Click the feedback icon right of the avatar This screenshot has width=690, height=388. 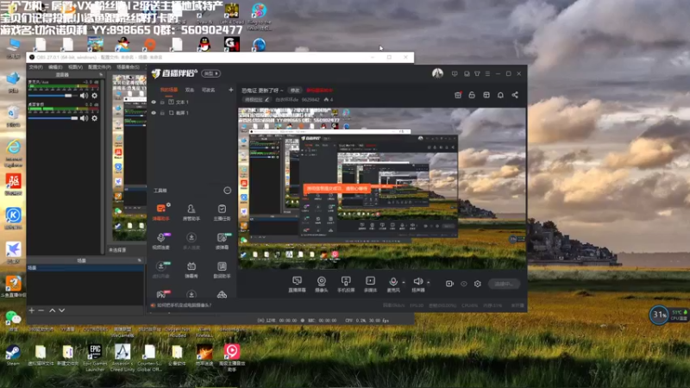[x=455, y=74]
